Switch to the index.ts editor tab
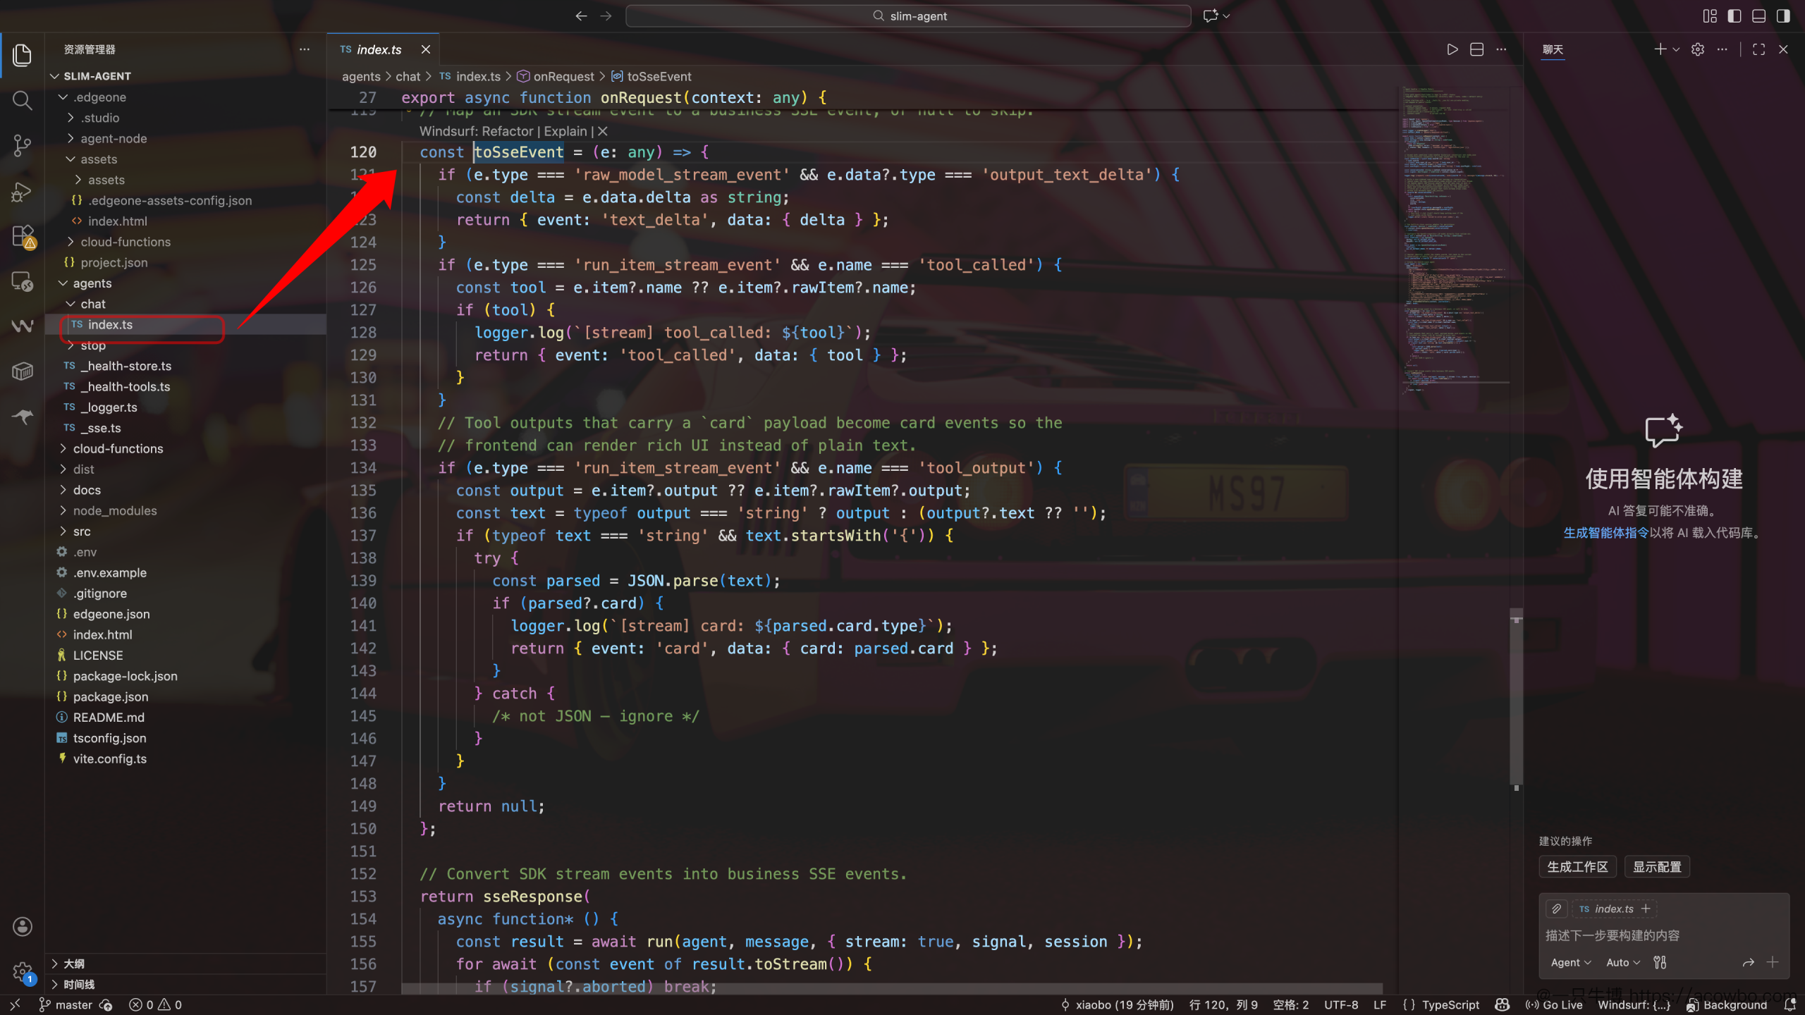This screenshot has height=1015, width=1805. tap(379, 49)
